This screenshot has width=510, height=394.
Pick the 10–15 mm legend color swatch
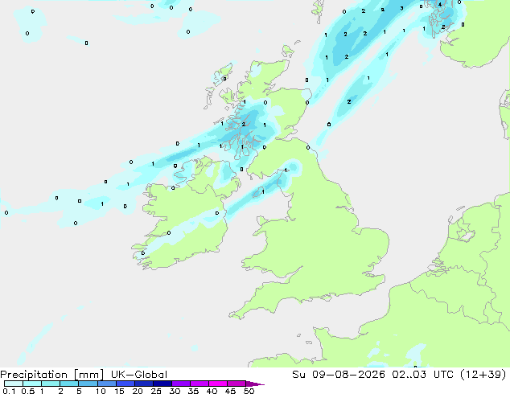106,384
